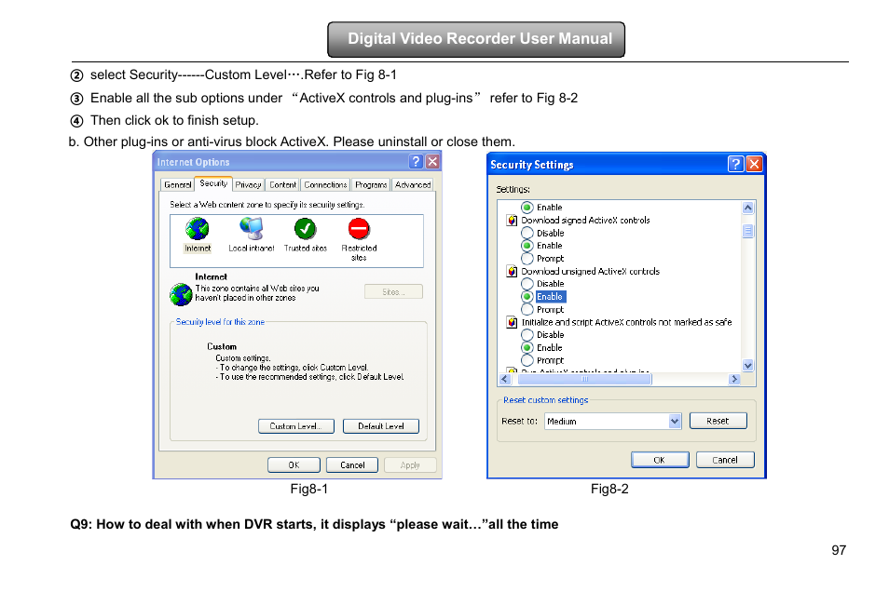Select the topmost Enable radio in settings list
This screenshot has width=889, height=592.
coord(527,208)
